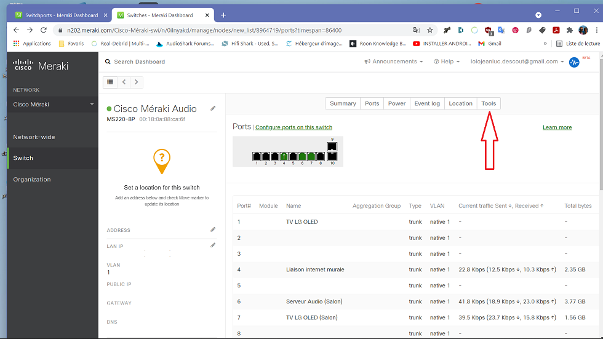The width and height of the screenshot is (603, 339).
Task: Select port 9 in the switch diagram
Action: coord(332,146)
